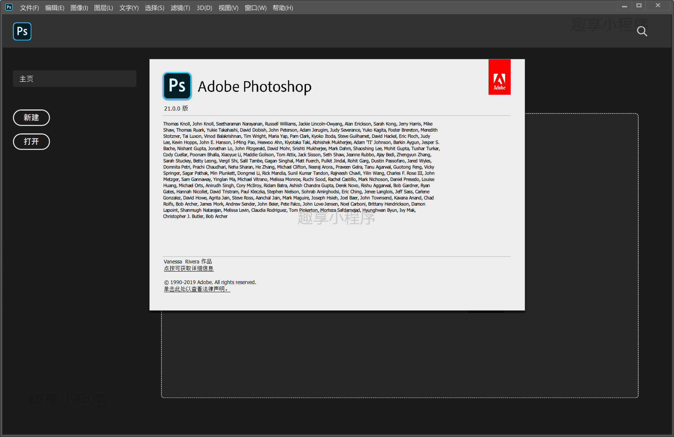Viewport: 674px width, 437px height.
Task: Open the 帮助(H) menu
Action: (x=283, y=8)
